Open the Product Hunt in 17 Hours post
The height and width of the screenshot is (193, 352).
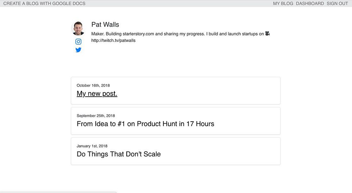click(145, 124)
